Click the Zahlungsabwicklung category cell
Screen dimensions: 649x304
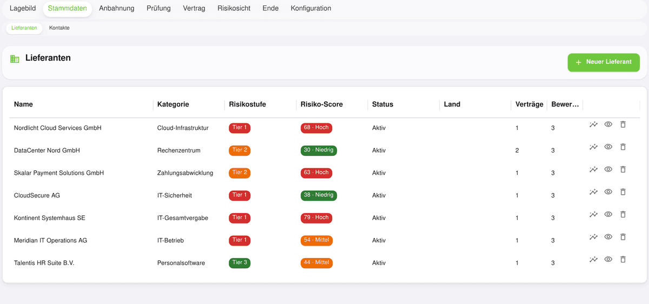pos(185,173)
